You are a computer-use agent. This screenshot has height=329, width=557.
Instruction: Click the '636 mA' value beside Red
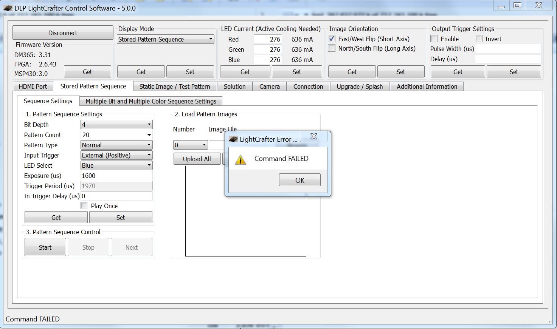302,39
